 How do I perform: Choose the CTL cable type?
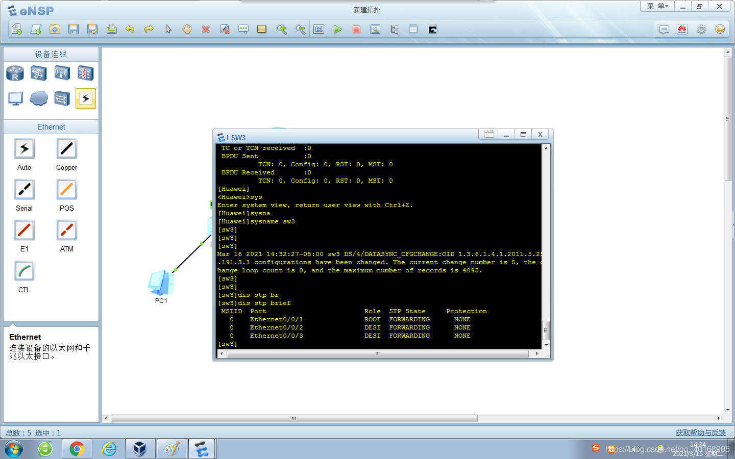[24, 271]
